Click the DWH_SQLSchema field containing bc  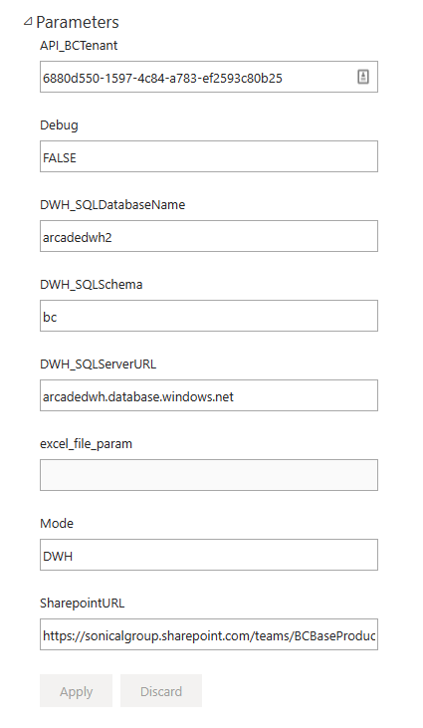click(209, 316)
